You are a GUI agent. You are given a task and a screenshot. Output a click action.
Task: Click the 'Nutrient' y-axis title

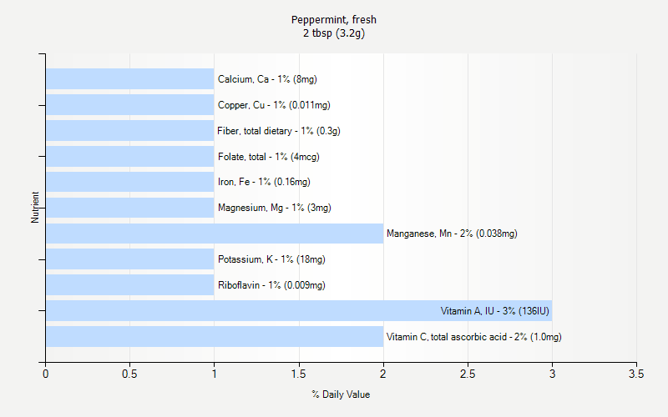tap(35, 207)
